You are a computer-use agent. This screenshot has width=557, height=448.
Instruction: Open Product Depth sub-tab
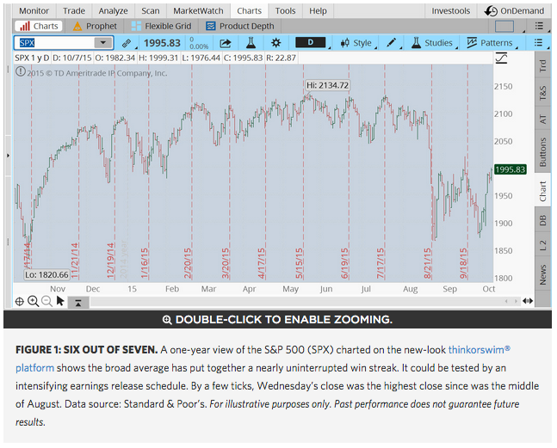pos(240,27)
